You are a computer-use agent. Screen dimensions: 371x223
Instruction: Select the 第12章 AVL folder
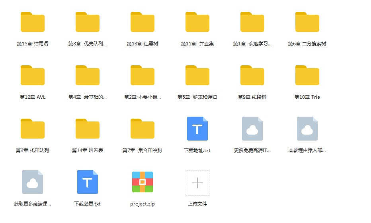click(x=33, y=76)
